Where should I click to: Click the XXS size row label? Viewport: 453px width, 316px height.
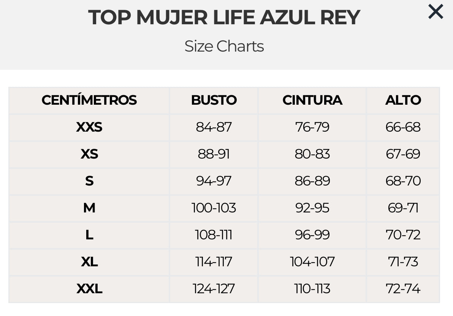[x=89, y=127]
